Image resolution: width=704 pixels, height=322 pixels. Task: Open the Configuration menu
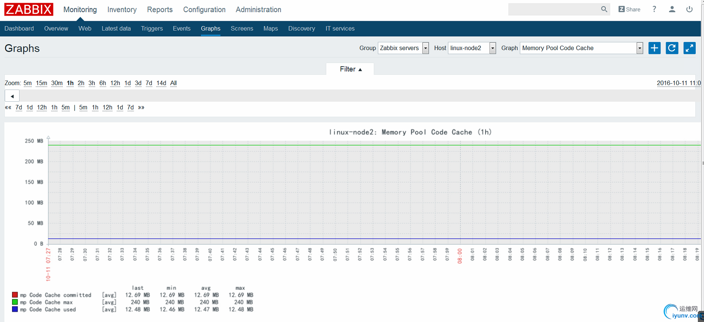(204, 10)
